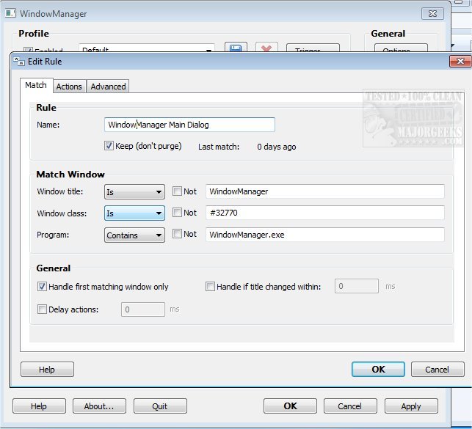This screenshot has height=429, width=472.
Task: Click the About... button
Action: [99, 406]
